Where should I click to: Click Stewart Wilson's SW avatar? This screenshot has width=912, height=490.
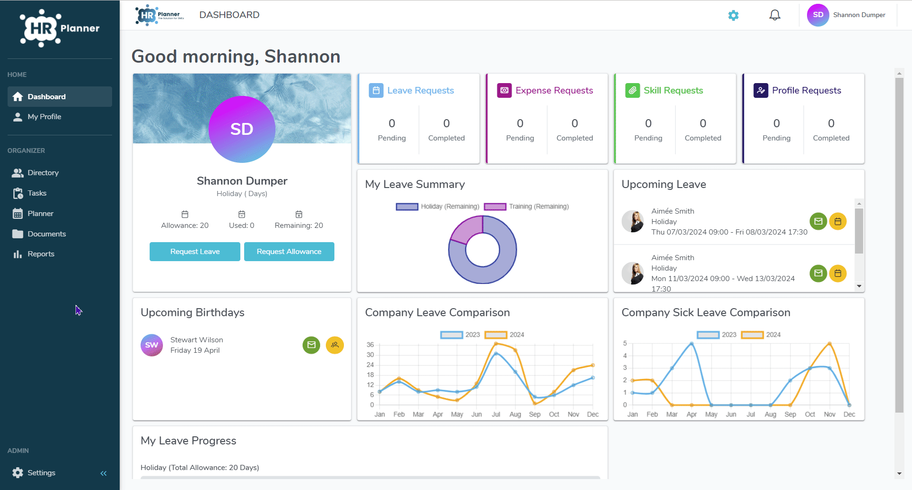tap(152, 345)
